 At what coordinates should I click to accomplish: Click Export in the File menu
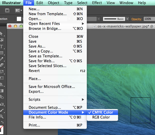pos(36,92)
